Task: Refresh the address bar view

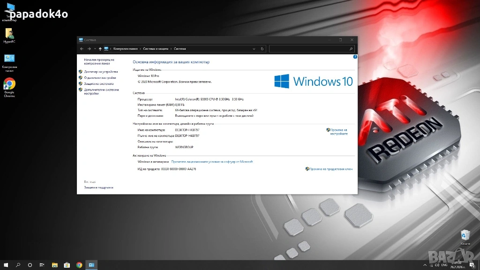Action: (x=262, y=49)
